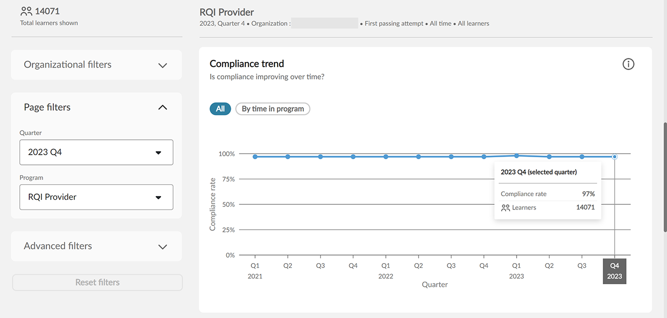Screen dimensions: 667x318
Task: Collapse the Page filters section
Action: click(x=163, y=108)
